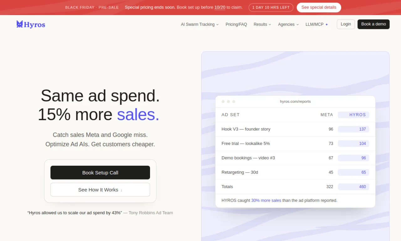Click the Hyros value 104
This screenshot has width=401, height=241.
[353, 143]
